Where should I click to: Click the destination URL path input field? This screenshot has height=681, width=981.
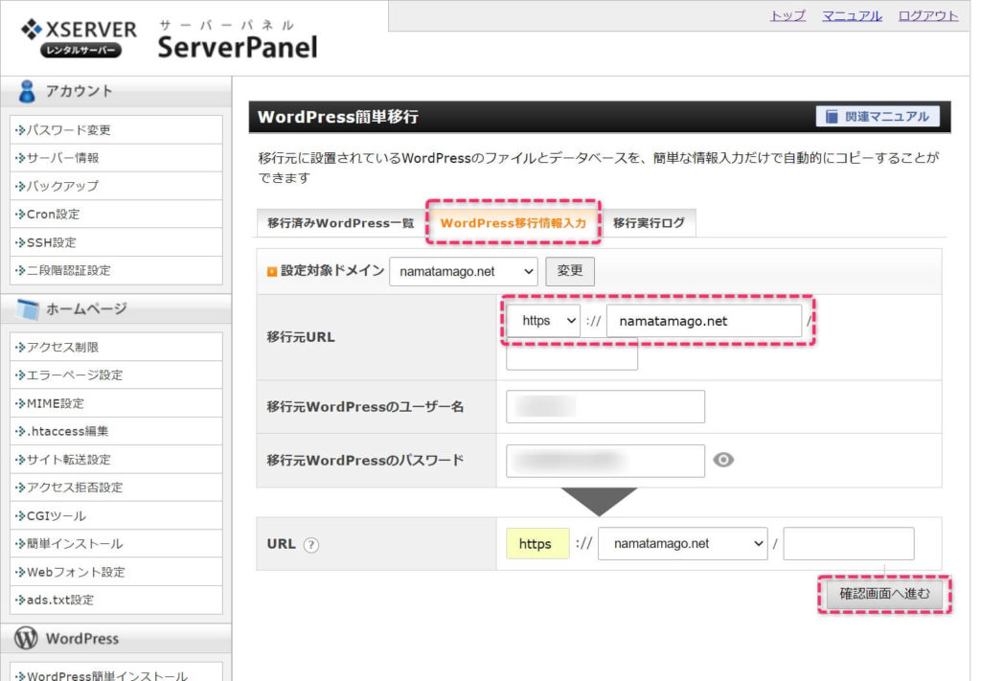click(x=849, y=543)
